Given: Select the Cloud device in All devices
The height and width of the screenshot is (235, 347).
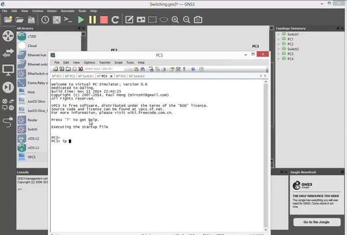Looking at the screenshot, I should coord(32,46).
